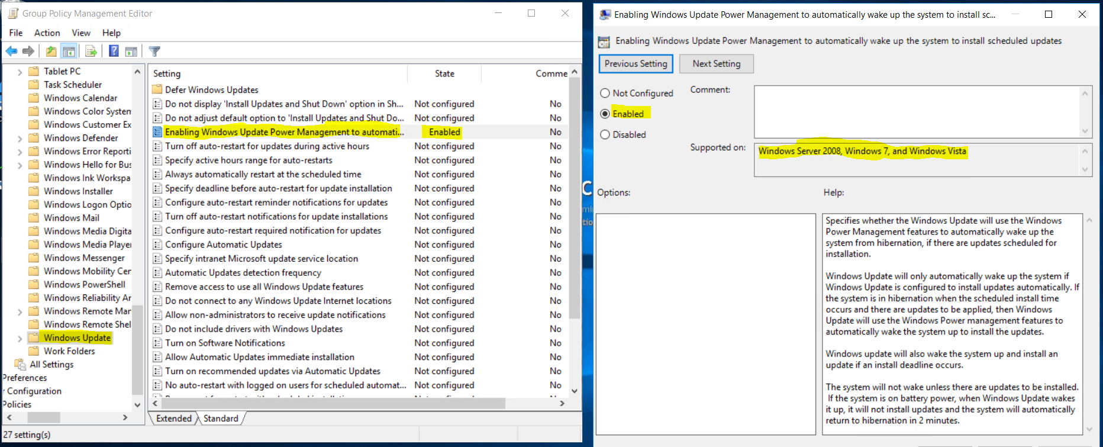Click inside the Comment text box
1103x447 pixels.
[x=917, y=111]
